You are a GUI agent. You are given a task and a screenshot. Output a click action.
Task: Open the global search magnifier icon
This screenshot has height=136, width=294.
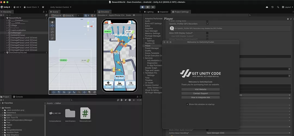coord(278,7)
